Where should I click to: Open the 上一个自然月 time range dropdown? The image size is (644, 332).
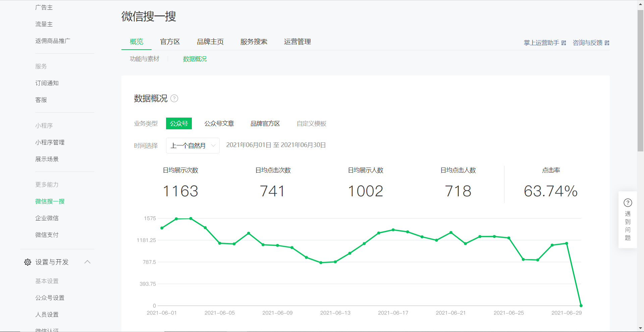point(193,145)
